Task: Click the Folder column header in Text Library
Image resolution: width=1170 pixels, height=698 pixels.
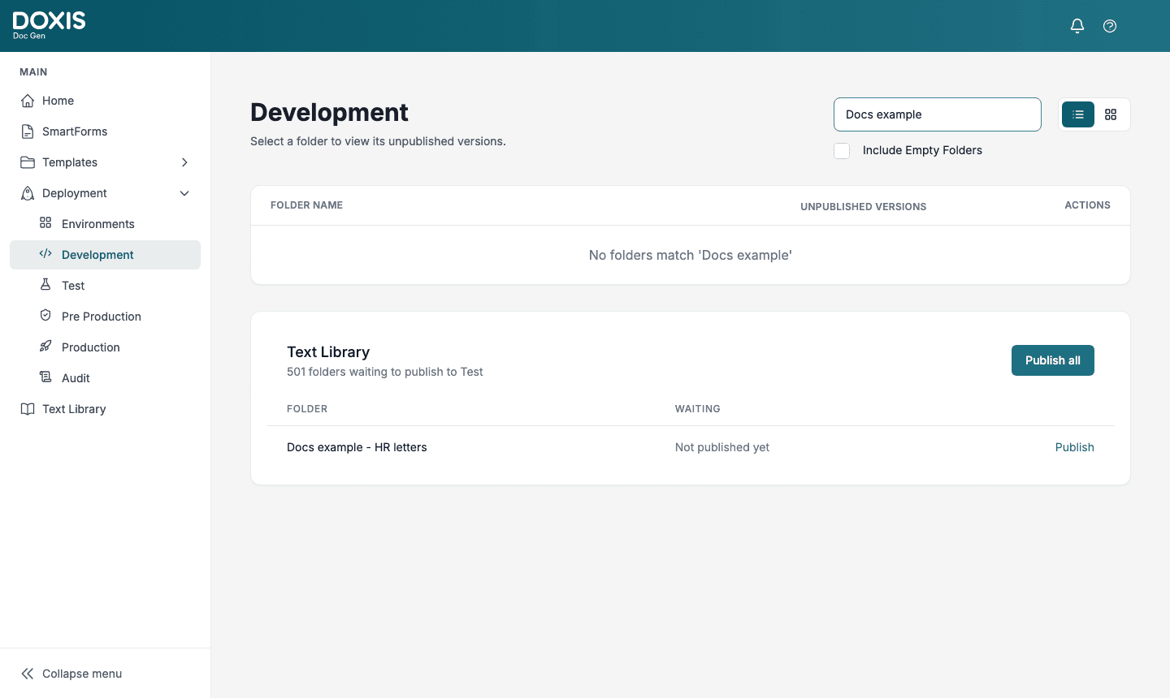Action: point(307,409)
